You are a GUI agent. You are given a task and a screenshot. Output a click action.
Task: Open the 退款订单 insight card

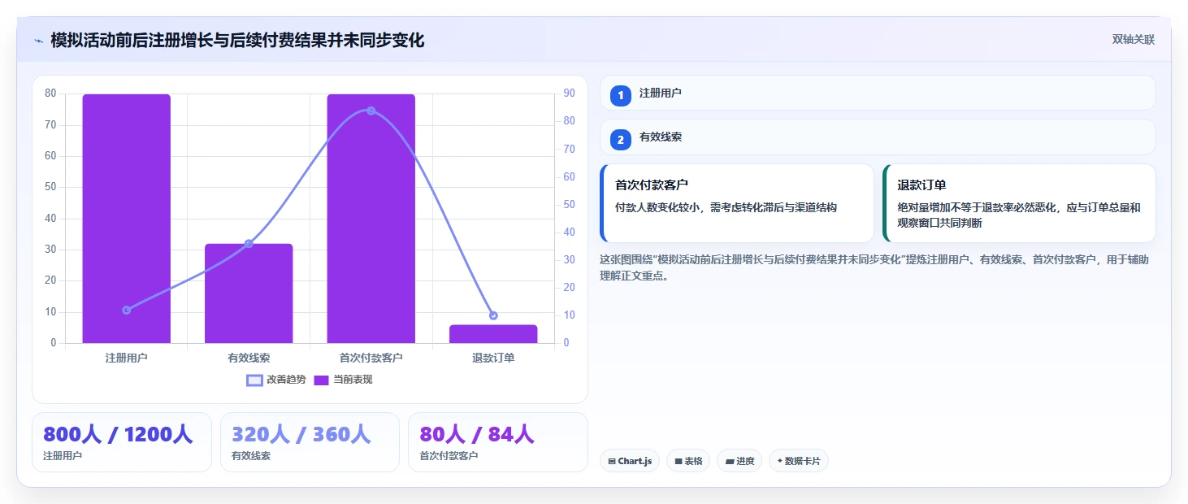(1019, 203)
